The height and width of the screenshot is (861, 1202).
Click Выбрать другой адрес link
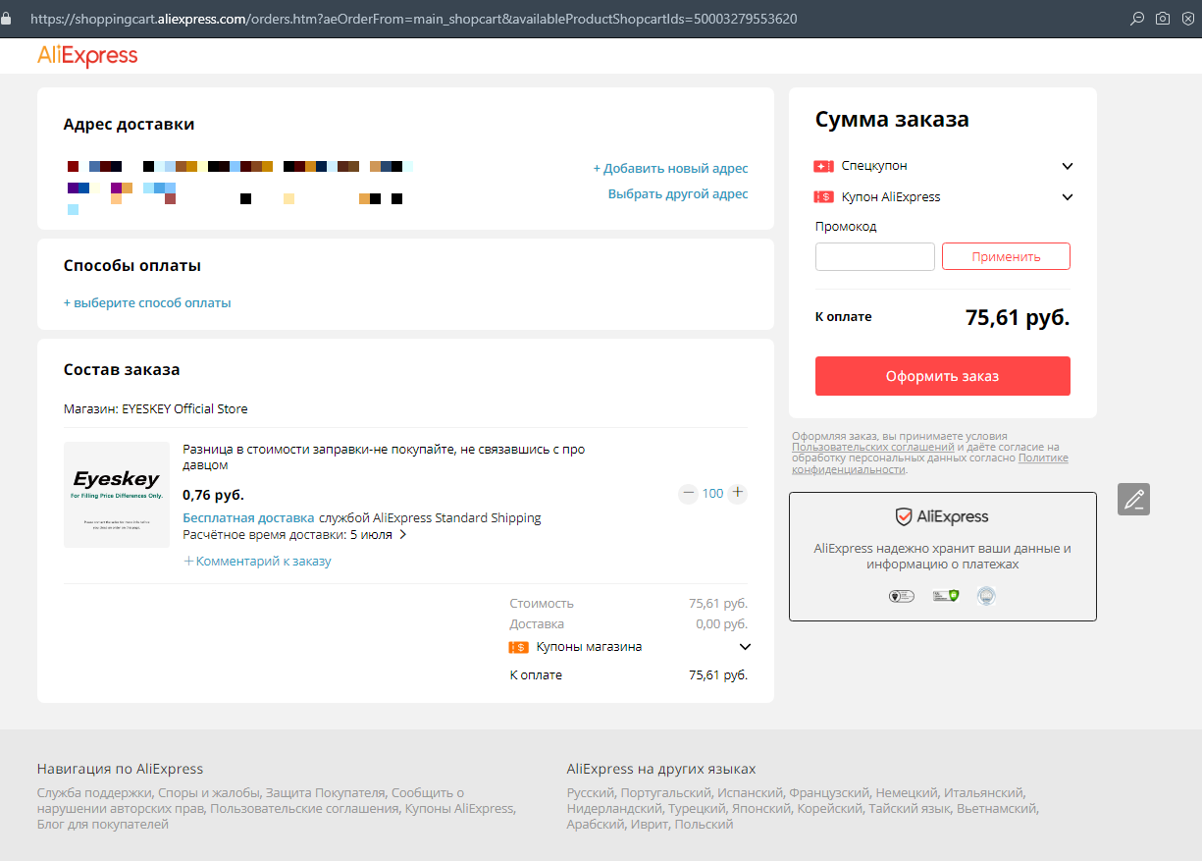click(678, 193)
